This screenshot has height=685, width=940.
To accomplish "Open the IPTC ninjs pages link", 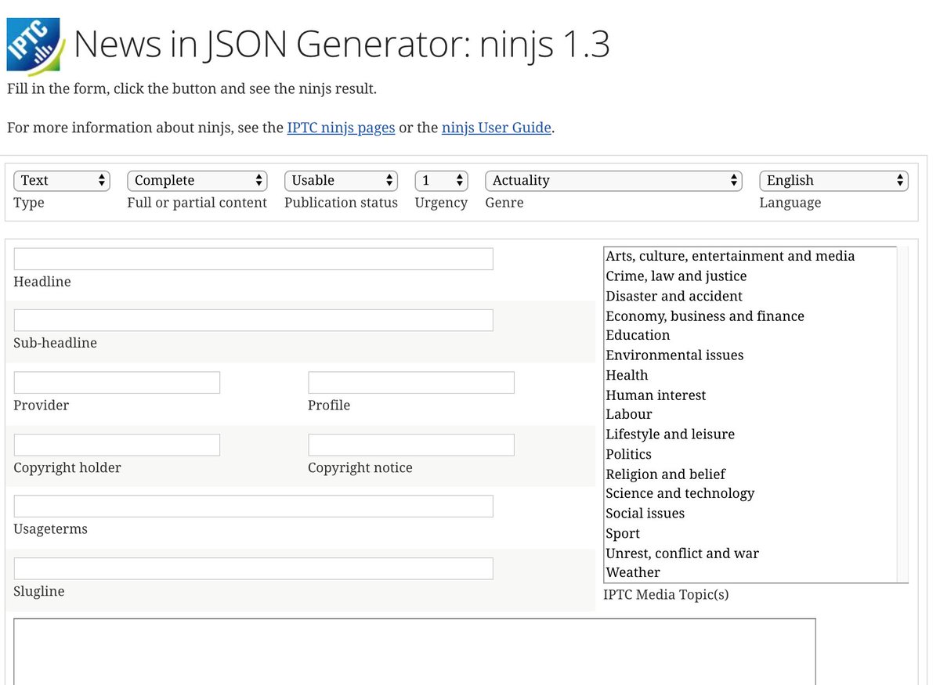I will pos(341,128).
